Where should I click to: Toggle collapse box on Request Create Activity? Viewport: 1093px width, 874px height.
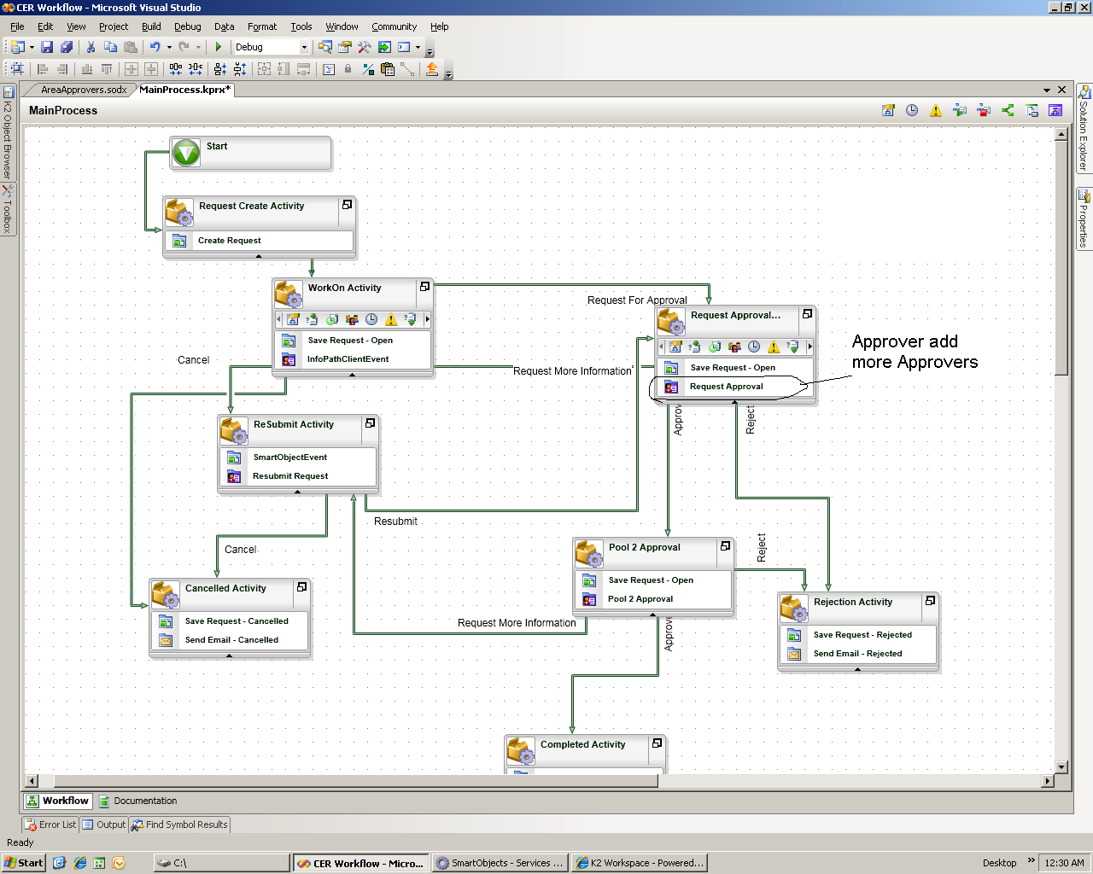point(347,205)
